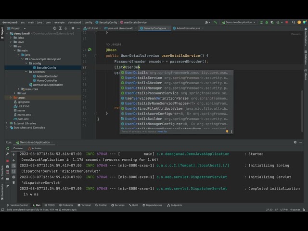
Task: Click the Pin Tab icon in the Run panel
Action: tap(8, 186)
